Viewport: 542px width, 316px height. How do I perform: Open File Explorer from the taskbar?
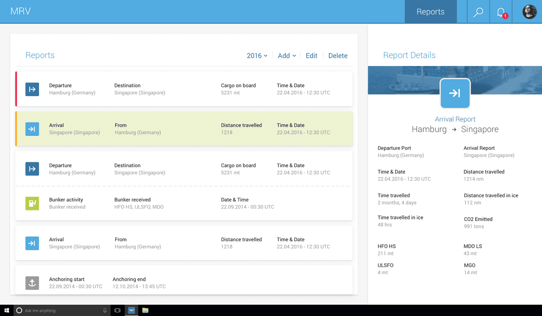pyautogui.click(x=145, y=311)
